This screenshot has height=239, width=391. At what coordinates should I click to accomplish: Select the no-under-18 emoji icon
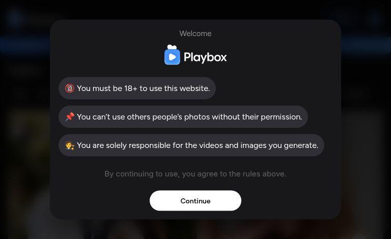[x=70, y=88]
